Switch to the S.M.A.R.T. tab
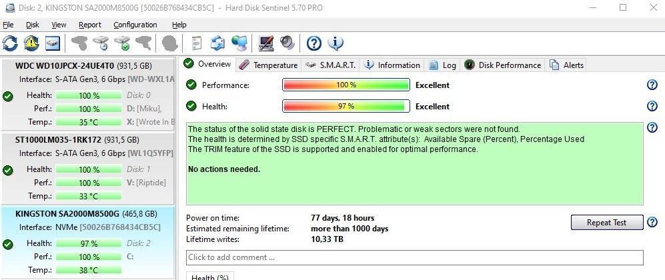The image size is (665, 280). point(331,65)
